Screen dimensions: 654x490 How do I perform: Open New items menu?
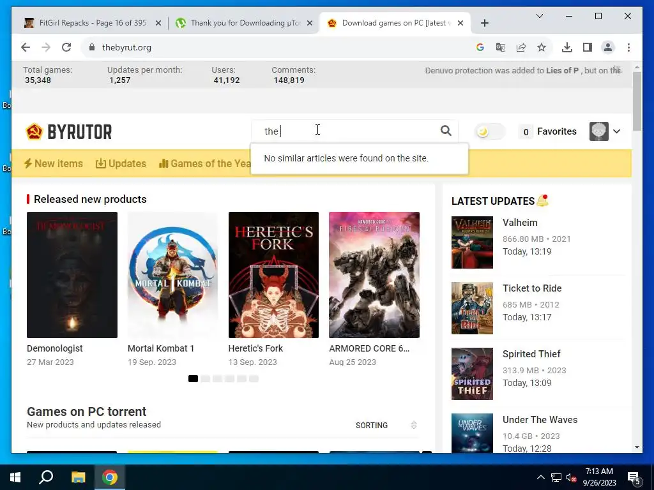pyautogui.click(x=54, y=163)
